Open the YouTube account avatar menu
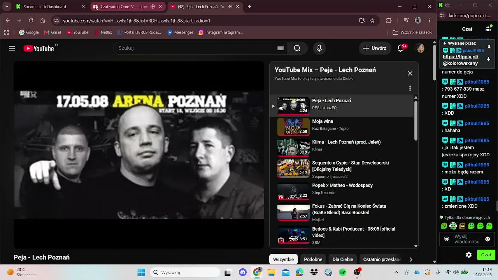This screenshot has height=280, width=498. [420, 48]
